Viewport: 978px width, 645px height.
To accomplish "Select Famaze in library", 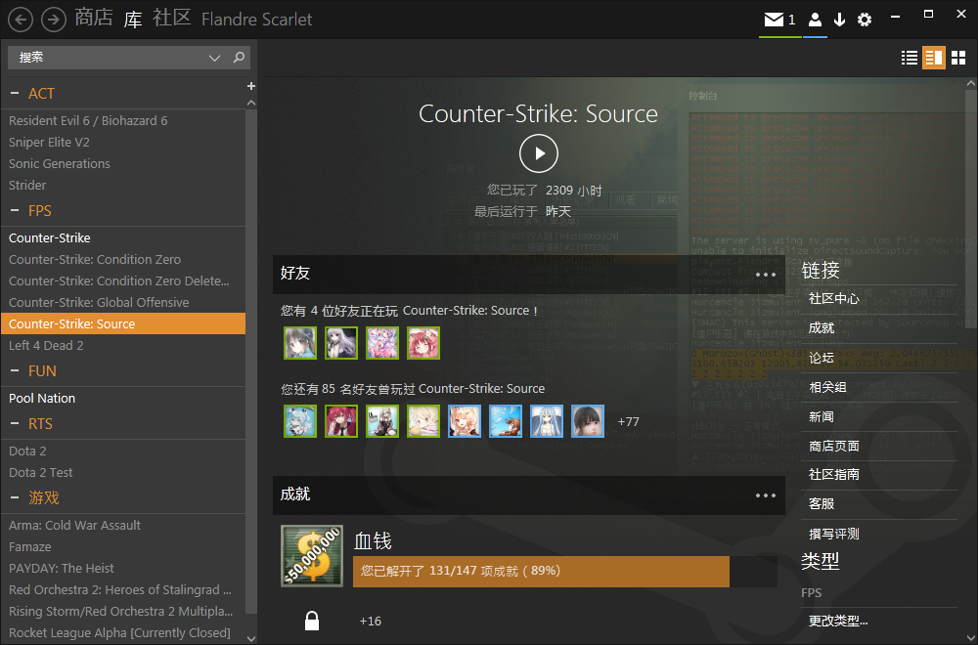I will [x=123, y=546].
